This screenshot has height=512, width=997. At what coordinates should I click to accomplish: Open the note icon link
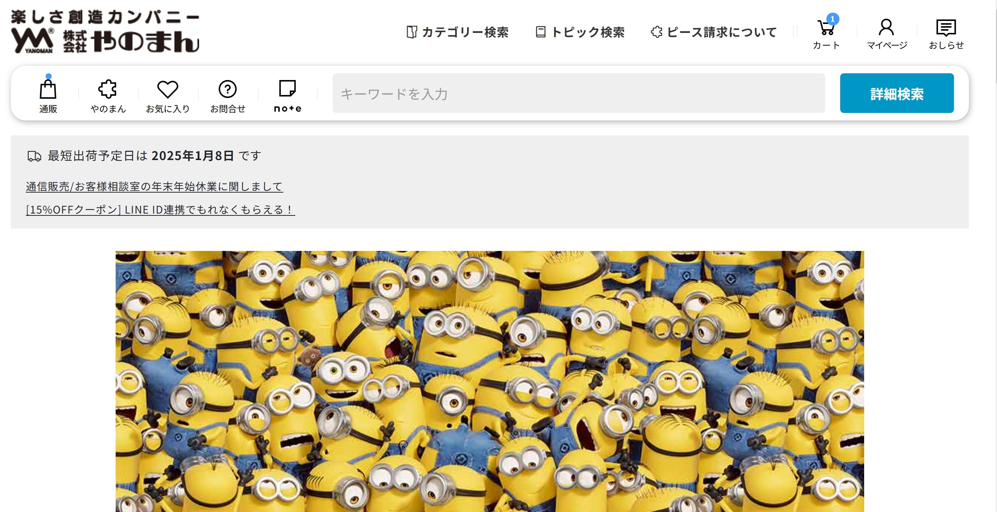pos(287,96)
